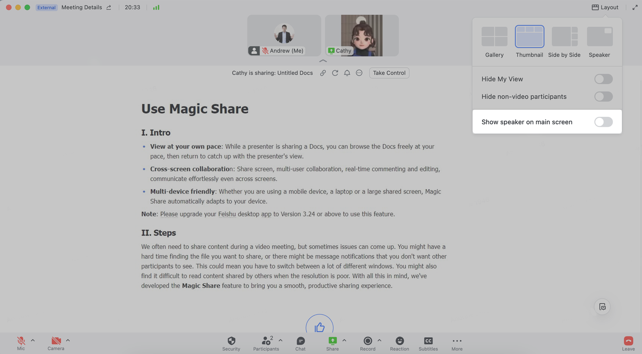Expand the Camera options arrow
This screenshot has width=642, height=354.
pos(68,340)
